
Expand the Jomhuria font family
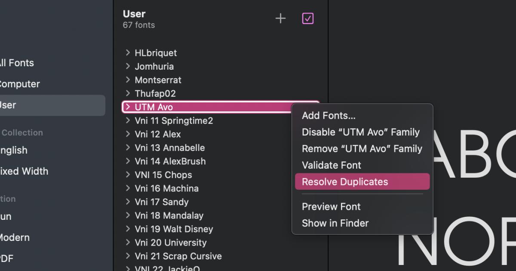tap(128, 66)
